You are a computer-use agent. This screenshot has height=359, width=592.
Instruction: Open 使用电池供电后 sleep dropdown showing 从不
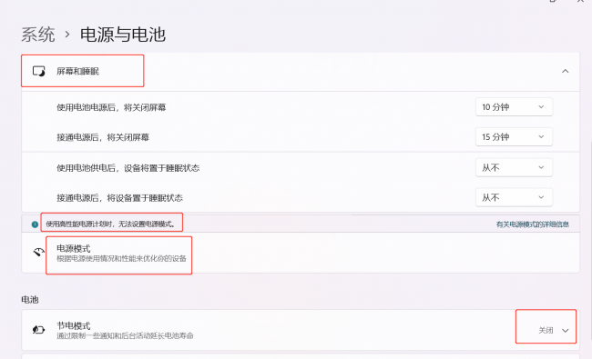pyautogui.click(x=514, y=167)
